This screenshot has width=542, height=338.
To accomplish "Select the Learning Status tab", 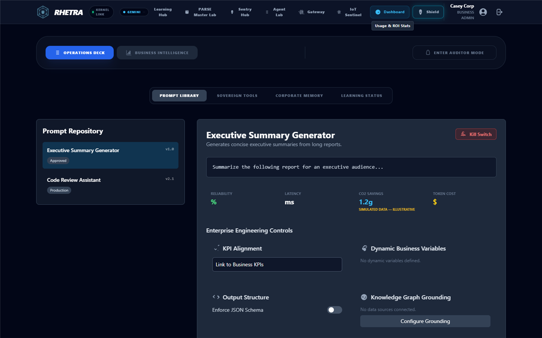I will pos(361,96).
